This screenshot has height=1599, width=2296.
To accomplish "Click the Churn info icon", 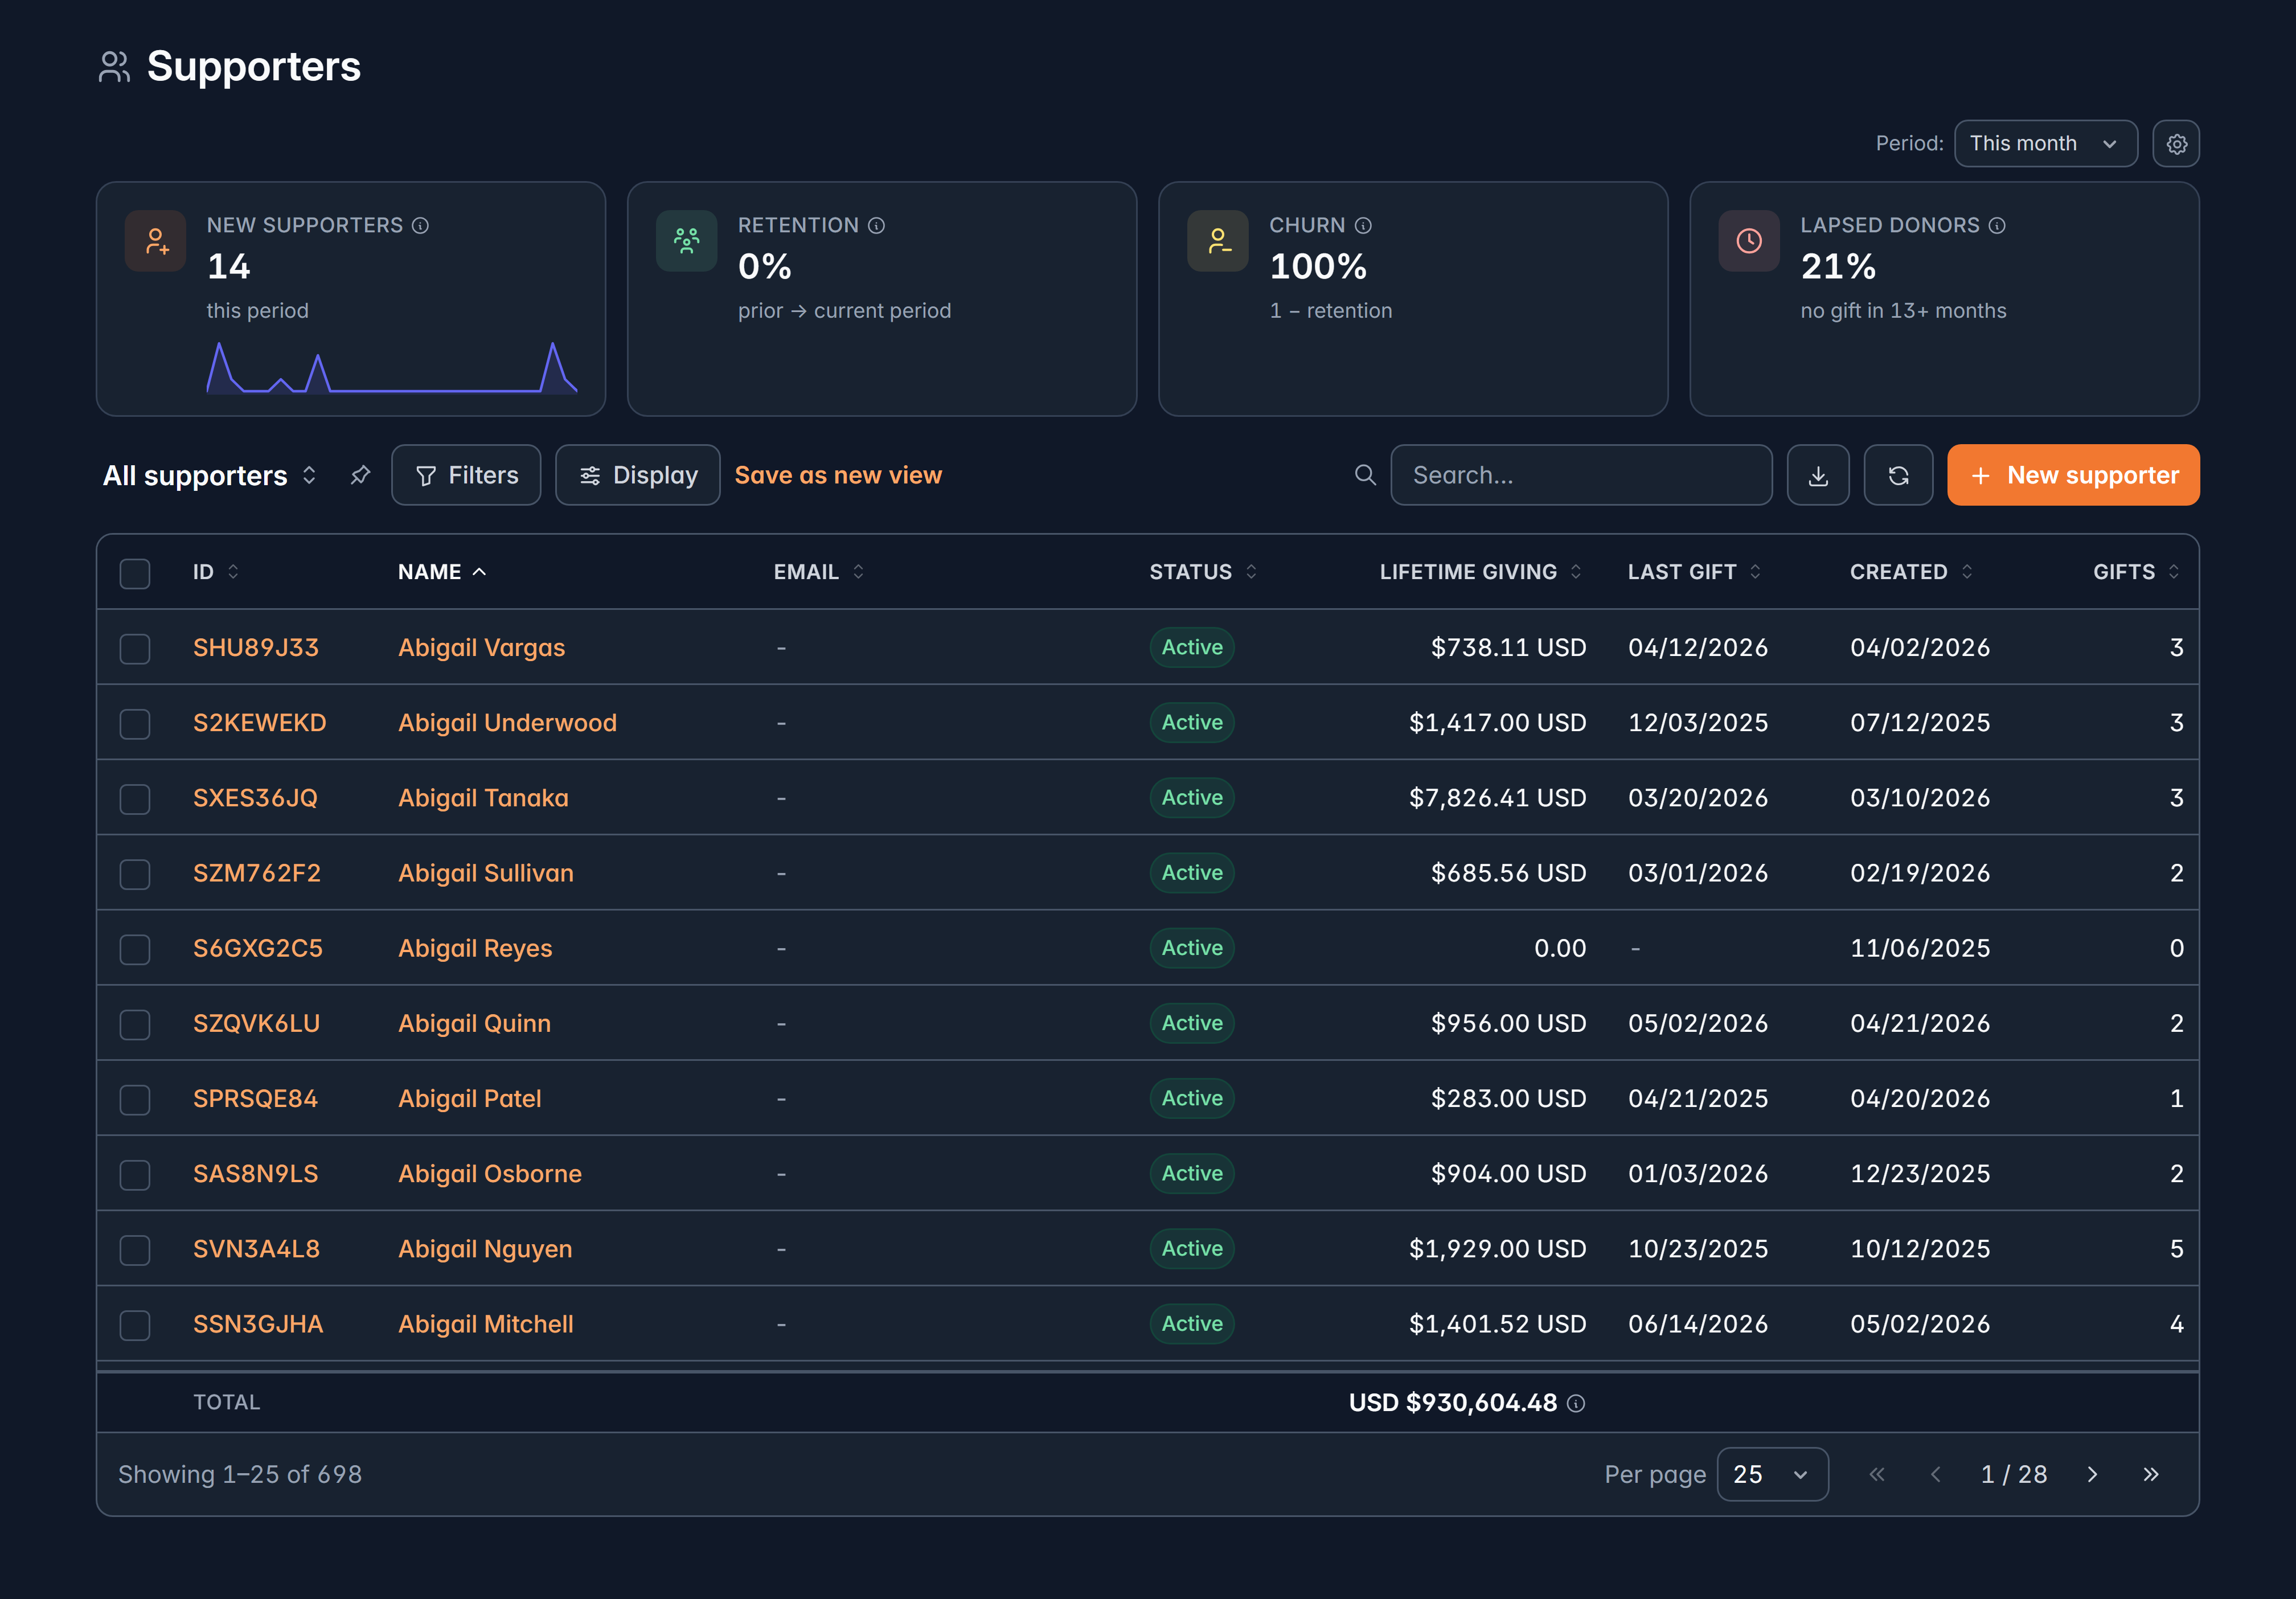I will 1363,226.
